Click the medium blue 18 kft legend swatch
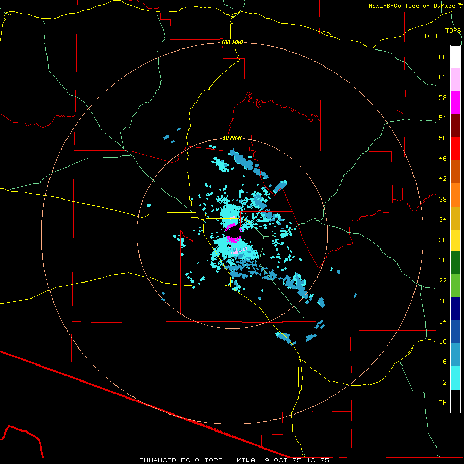The image size is (464, 464). (455, 331)
